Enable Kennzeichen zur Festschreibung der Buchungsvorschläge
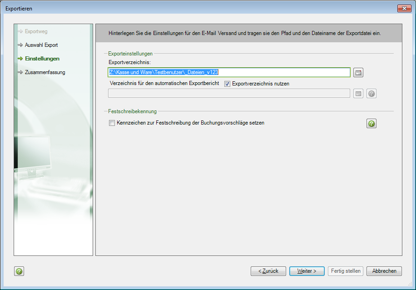This screenshot has width=416, height=290. pyautogui.click(x=112, y=123)
